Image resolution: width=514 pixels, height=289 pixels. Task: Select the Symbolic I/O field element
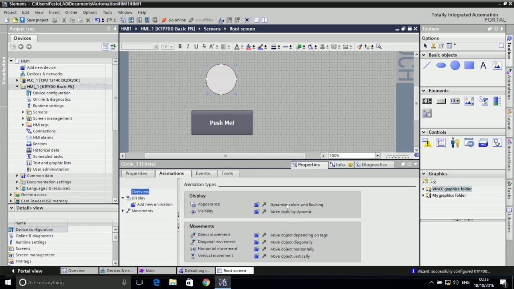(x=455, y=101)
